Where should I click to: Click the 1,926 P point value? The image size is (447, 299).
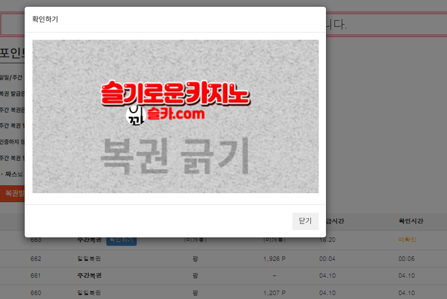(x=274, y=259)
